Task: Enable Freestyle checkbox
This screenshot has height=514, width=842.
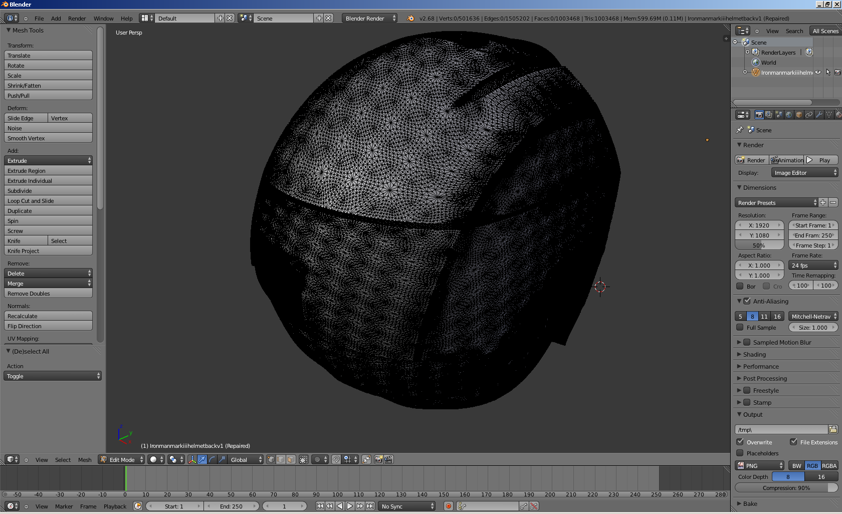Action: [747, 390]
